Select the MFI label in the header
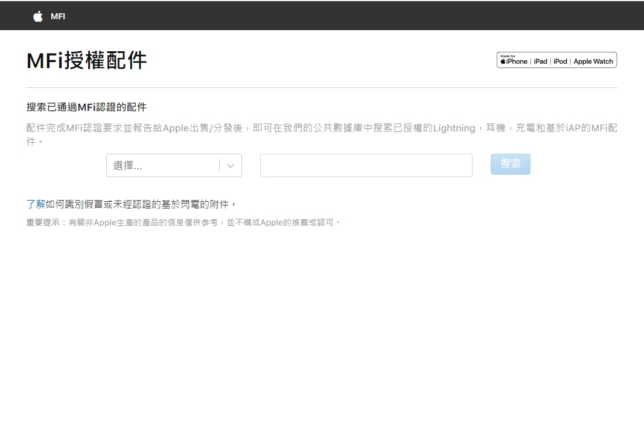 (x=58, y=16)
